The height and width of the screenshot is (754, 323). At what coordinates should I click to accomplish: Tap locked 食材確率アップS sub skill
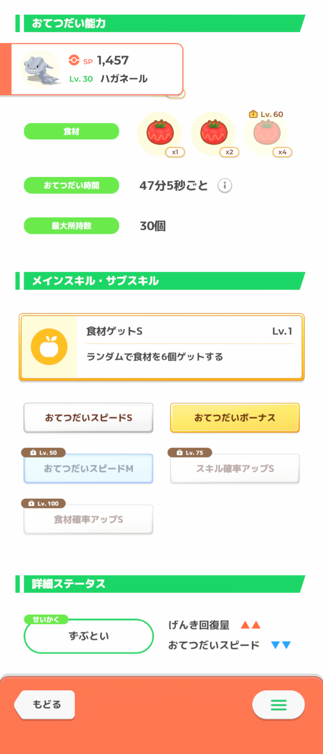[88, 520]
